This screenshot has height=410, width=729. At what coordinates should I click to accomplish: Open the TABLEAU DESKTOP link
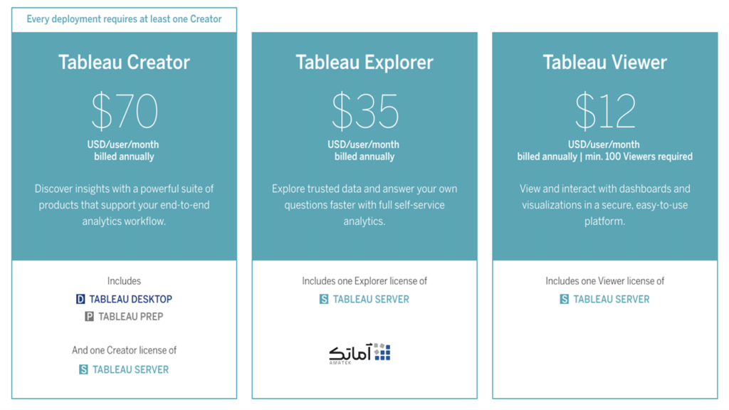131,300
